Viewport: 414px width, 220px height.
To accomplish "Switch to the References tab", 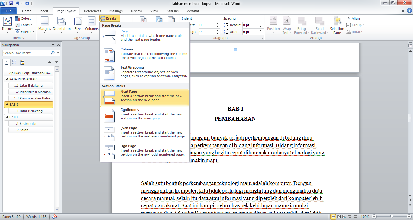I will (92, 11).
